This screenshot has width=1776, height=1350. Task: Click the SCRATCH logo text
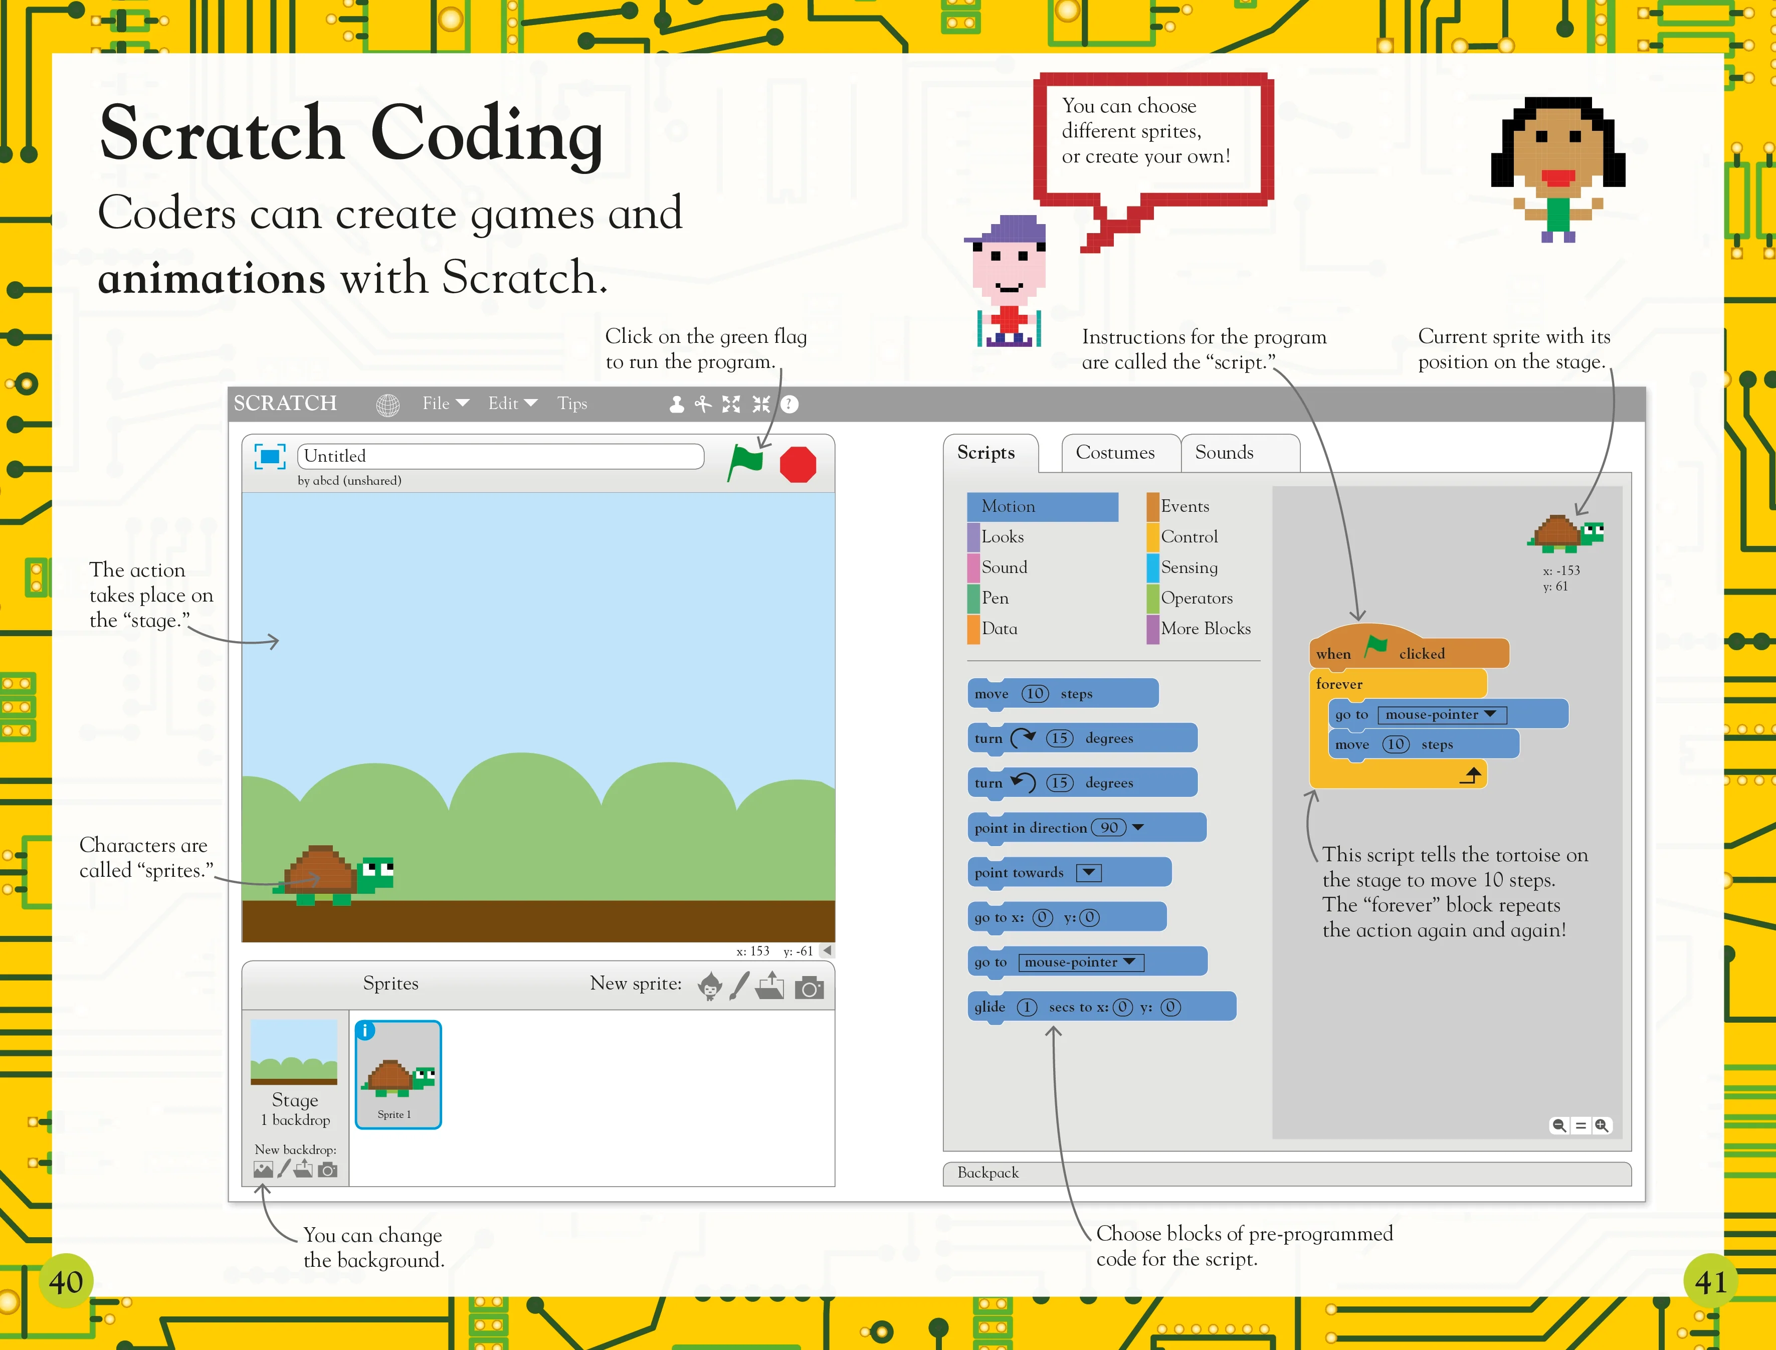point(285,404)
